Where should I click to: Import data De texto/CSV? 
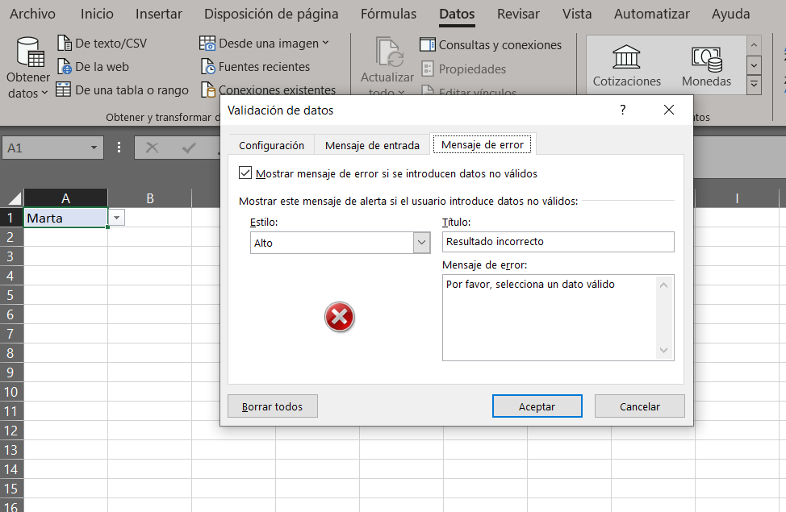tap(102, 44)
